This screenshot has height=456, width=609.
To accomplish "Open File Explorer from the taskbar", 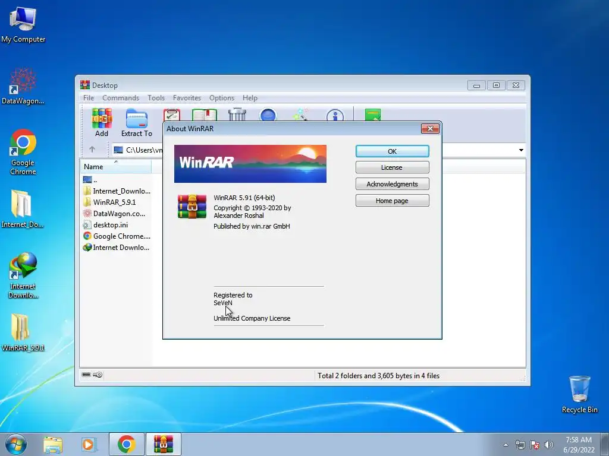I will [53, 444].
